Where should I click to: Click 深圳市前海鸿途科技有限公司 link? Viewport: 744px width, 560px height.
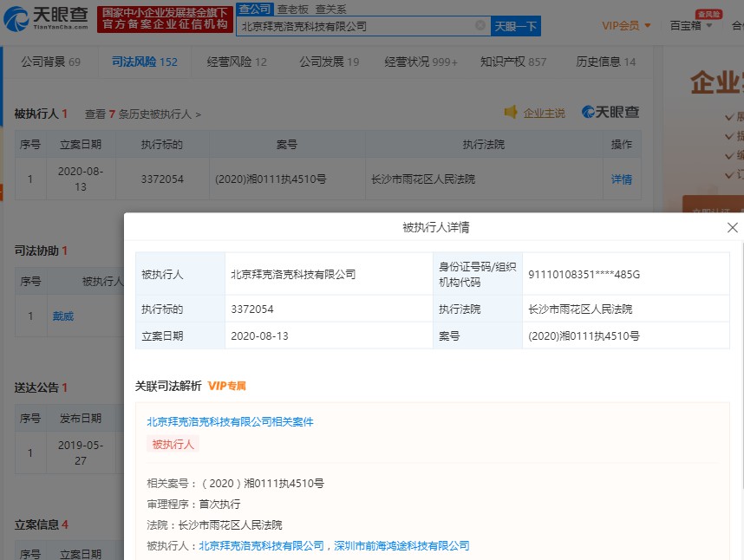[x=401, y=546]
